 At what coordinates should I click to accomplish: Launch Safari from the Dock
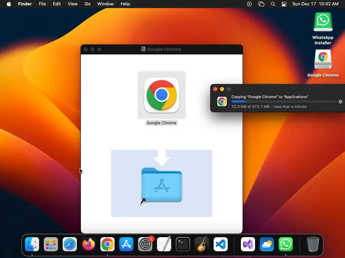(70, 244)
